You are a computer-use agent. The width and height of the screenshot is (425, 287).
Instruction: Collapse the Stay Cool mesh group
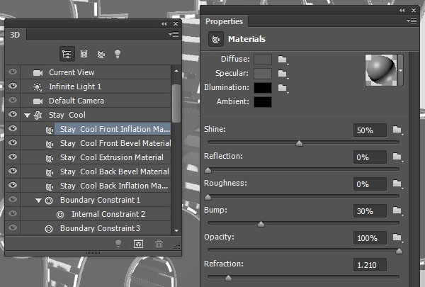27,116
